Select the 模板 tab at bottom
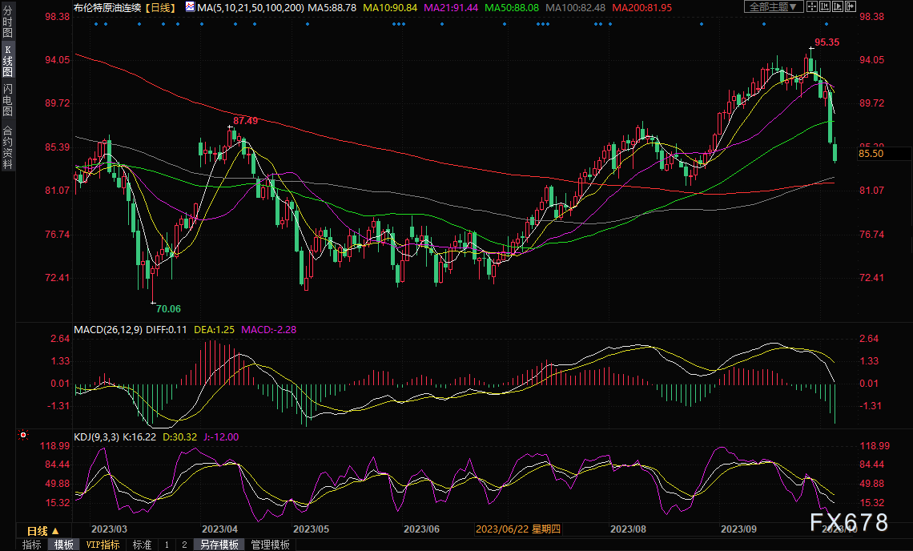Image resolution: width=913 pixels, height=551 pixels. (x=64, y=545)
